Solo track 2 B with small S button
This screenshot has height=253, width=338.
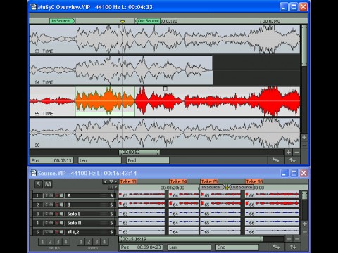coord(46,205)
